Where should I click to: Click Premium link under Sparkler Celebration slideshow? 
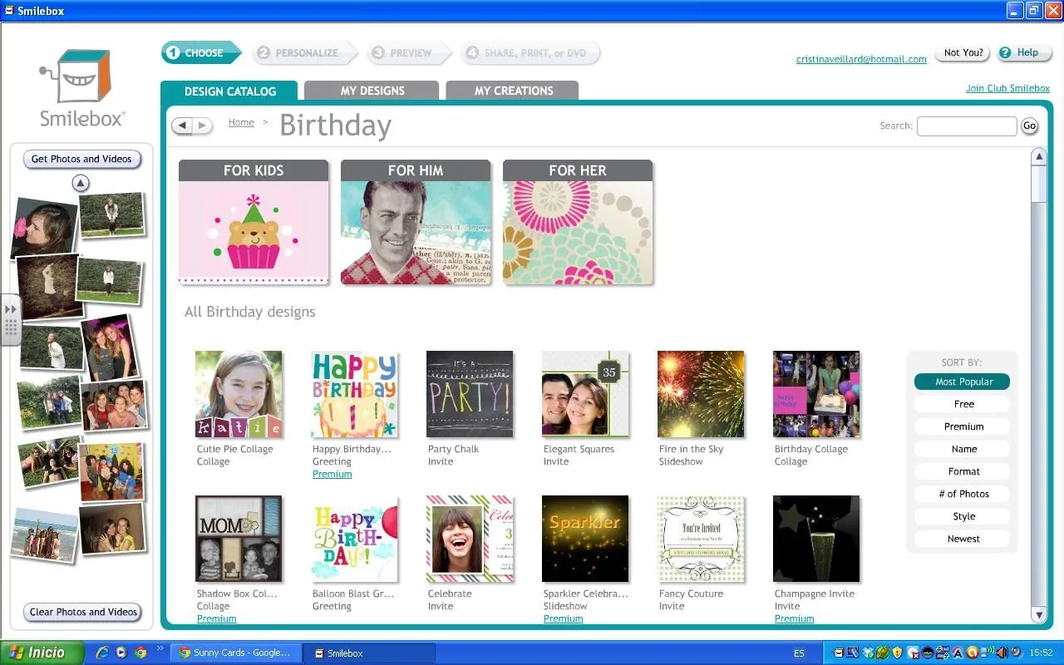pyautogui.click(x=563, y=618)
